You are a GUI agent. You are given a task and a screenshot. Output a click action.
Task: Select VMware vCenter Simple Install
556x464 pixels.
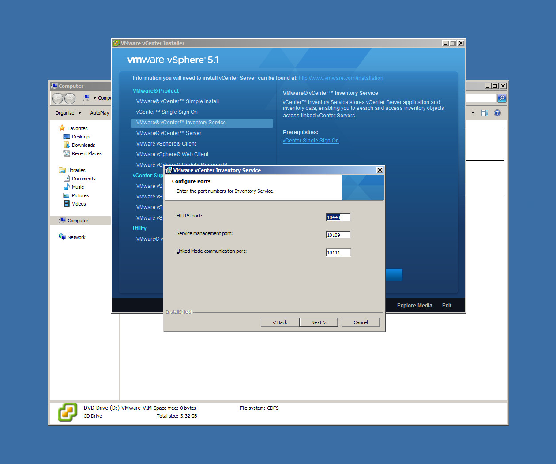(x=177, y=101)
